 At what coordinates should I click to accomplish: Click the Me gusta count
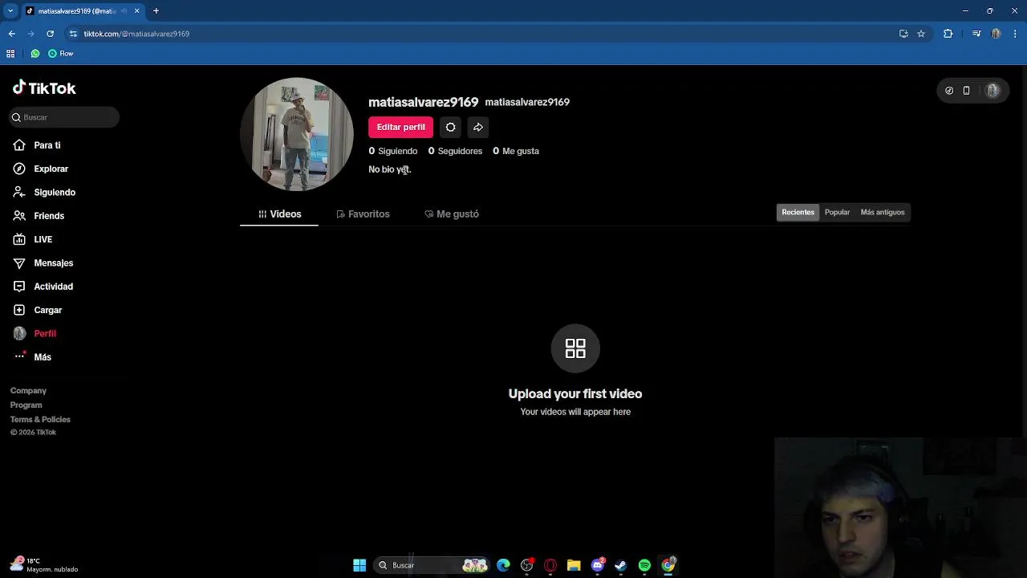(x=516, y=151)
